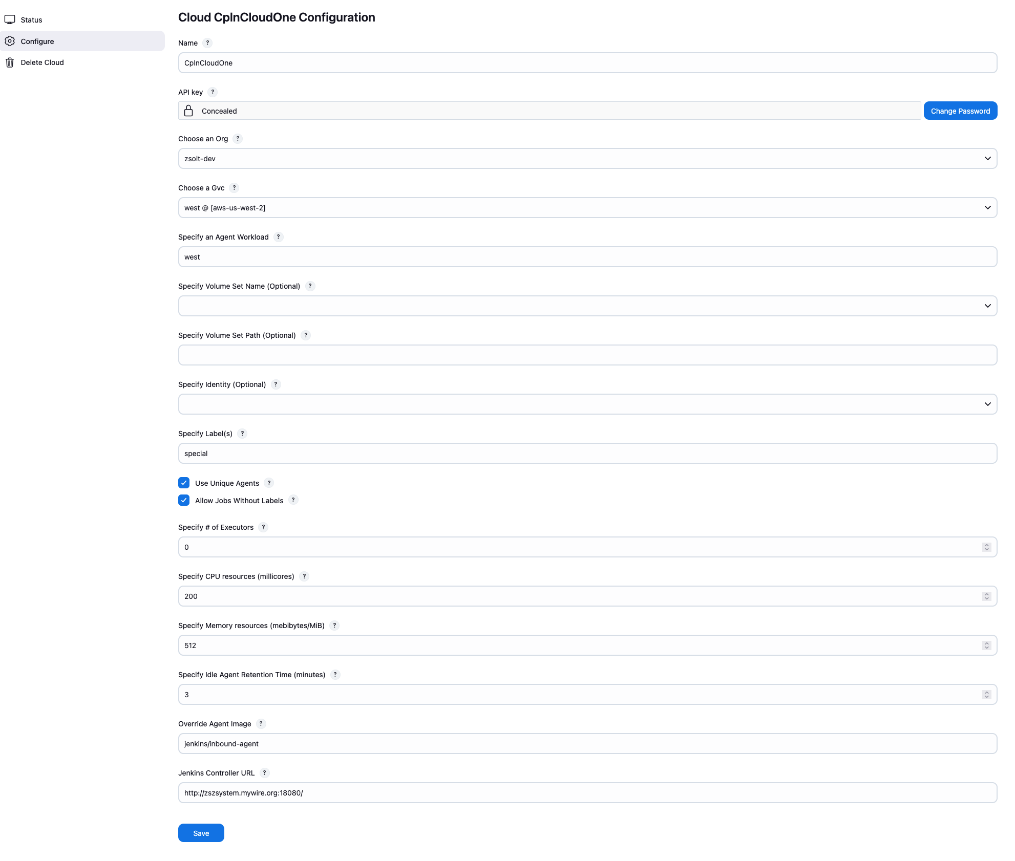Show help for Choose a Gvc
Image resolution: width=1015 pixels, height=861 pixels.
[x=234, y=188]
